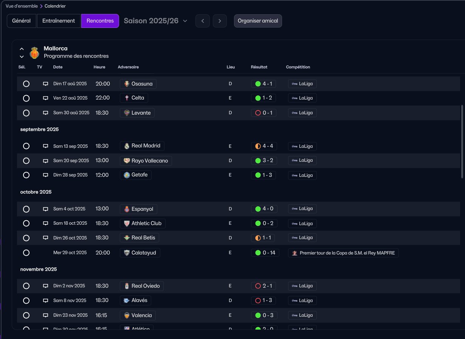This screenshot has height=339, width=465.
Task: Click the fixtures list vertical scrollbar
Action: click(x=462, y=141)
